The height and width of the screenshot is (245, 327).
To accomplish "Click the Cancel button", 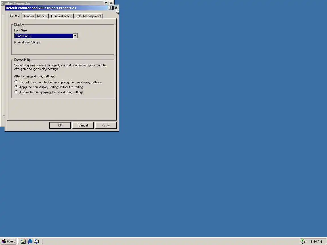I will coord(83,125).
